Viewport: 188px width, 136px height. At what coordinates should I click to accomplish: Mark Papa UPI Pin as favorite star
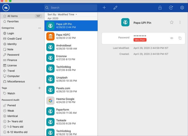click(x=172, y=22)
